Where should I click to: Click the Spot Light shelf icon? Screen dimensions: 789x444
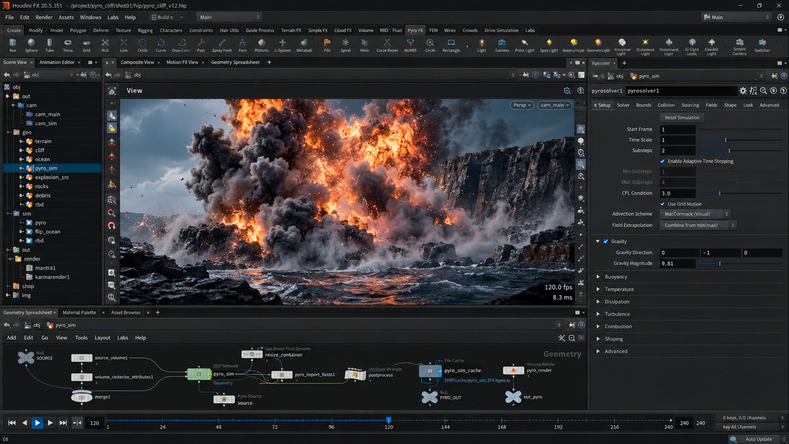click(x=549, y=45)
